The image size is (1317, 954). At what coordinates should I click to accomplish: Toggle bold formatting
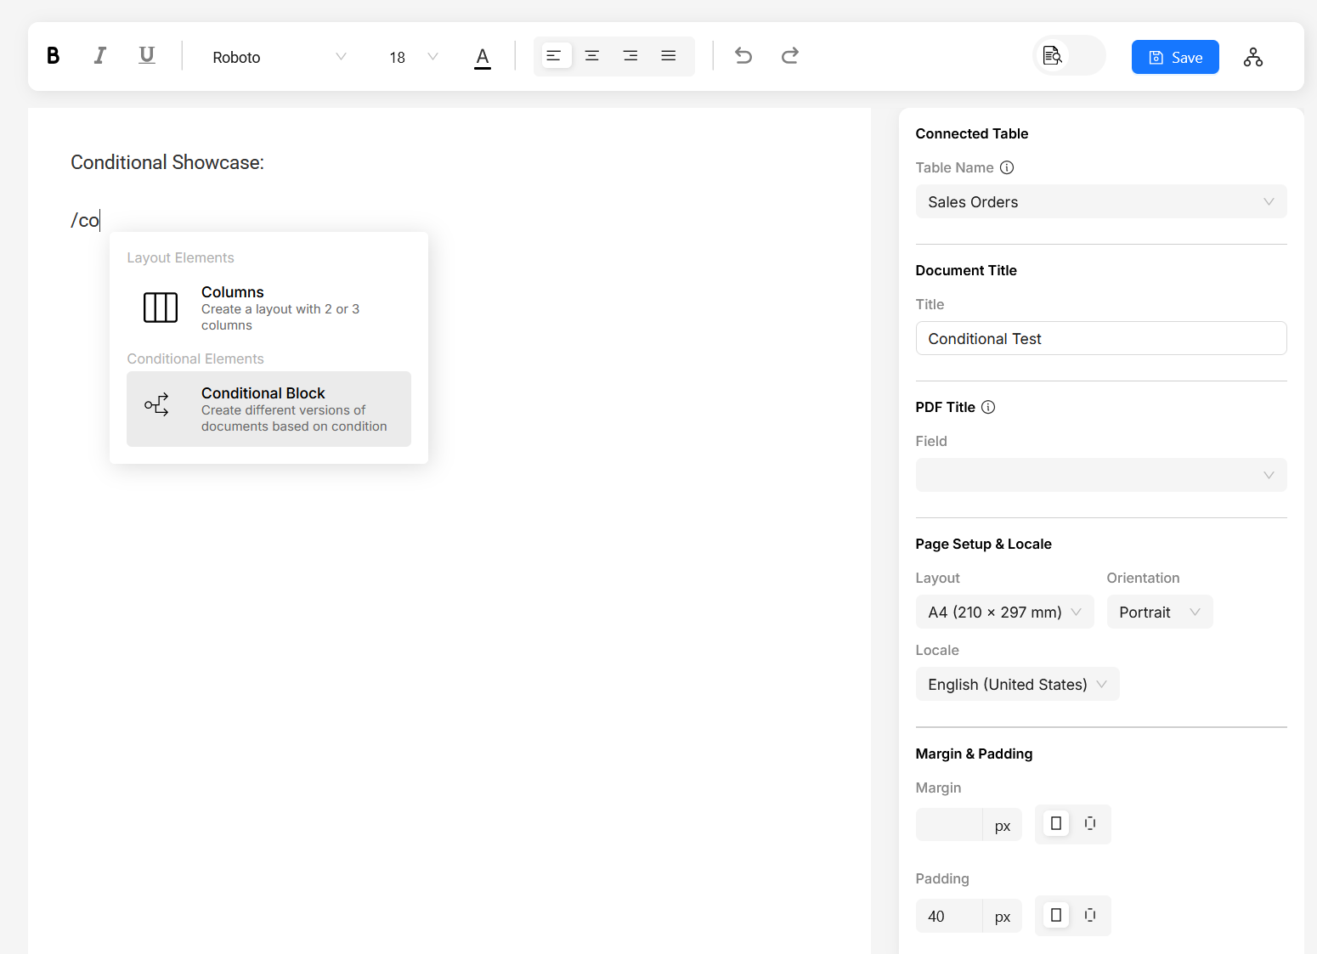click(53, 56)
